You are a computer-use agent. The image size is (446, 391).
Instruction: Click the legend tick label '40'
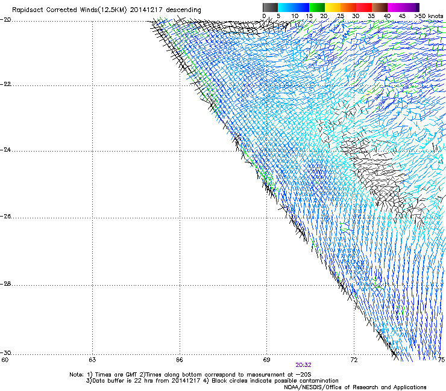point(387,16)
